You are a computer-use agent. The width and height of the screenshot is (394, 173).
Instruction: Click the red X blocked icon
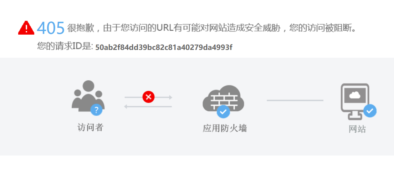(x=148, y=97)
